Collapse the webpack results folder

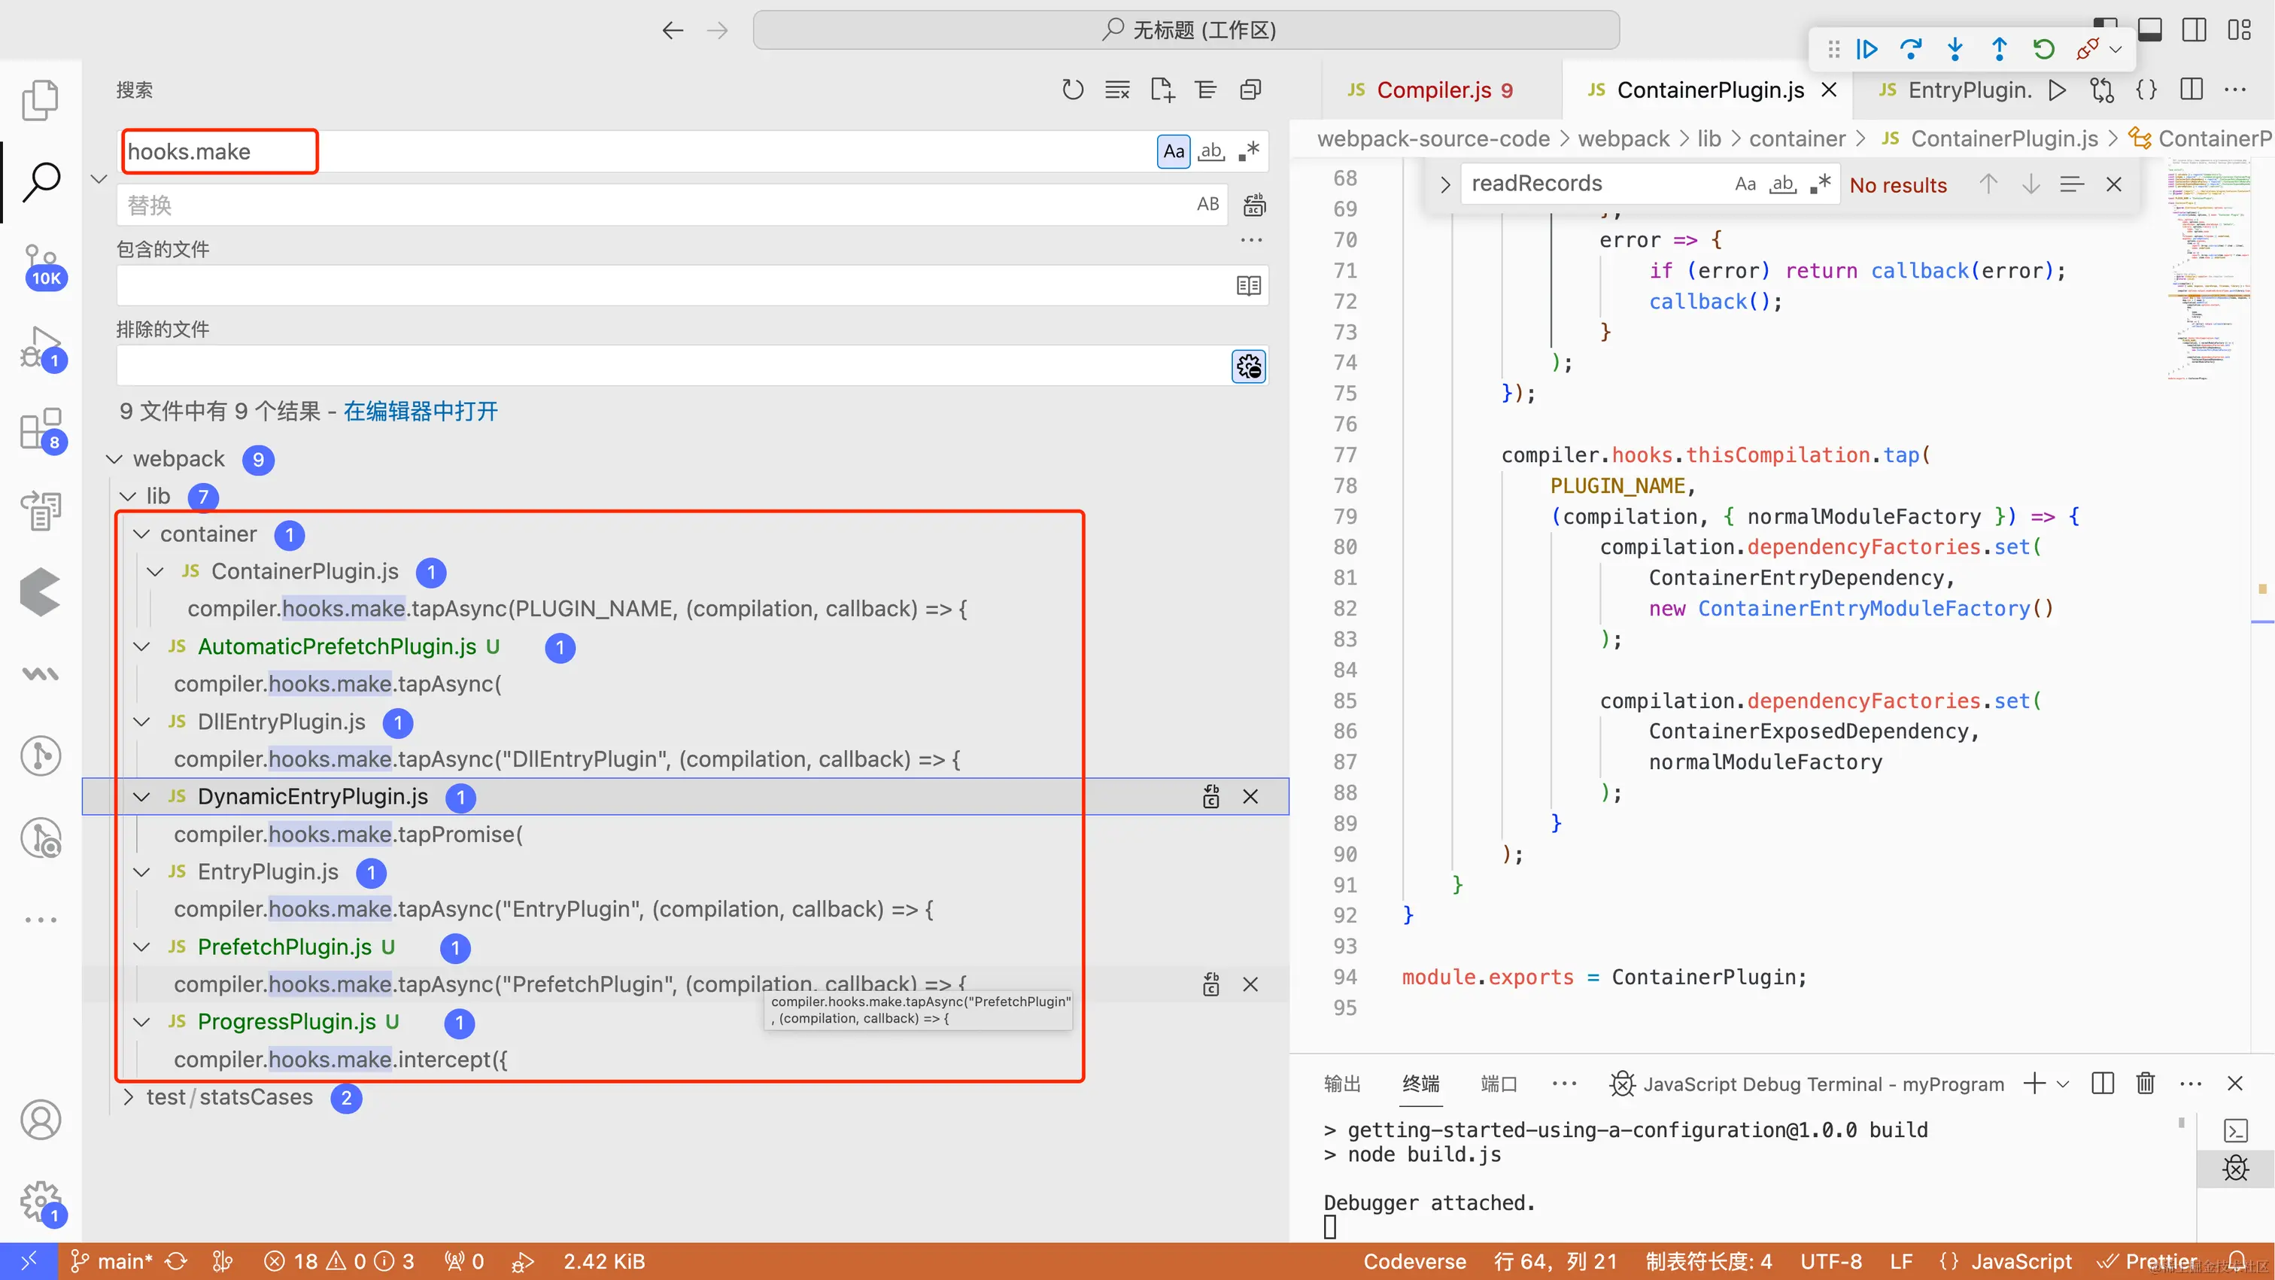point(114,459)
